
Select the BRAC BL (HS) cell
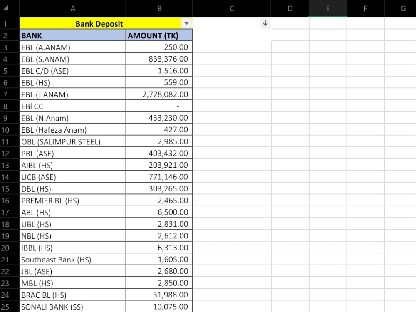coord(73,295)
